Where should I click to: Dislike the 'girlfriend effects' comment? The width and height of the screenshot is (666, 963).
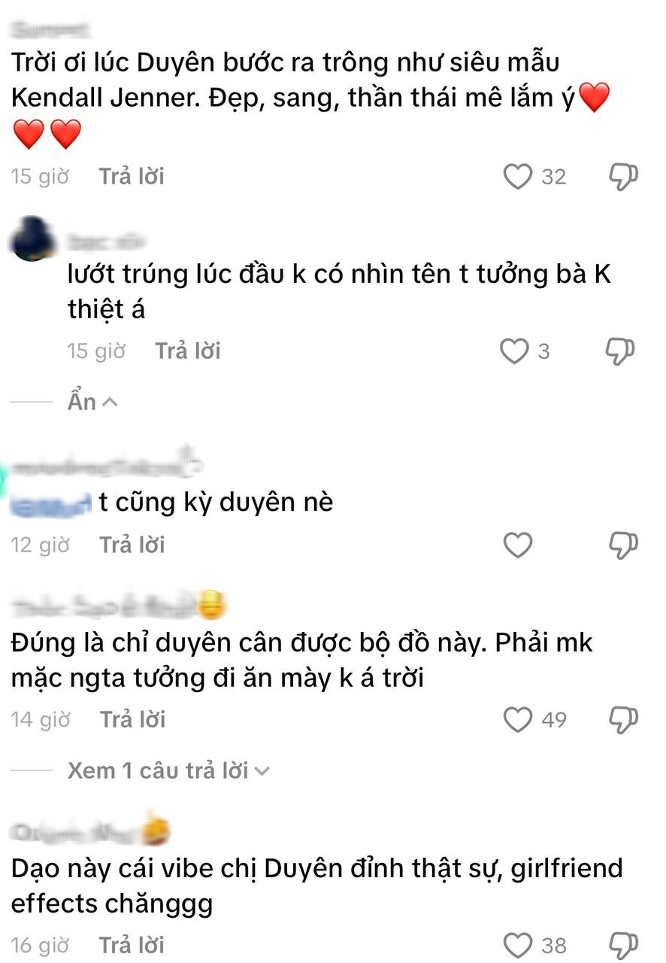click(x=622, y=946)
